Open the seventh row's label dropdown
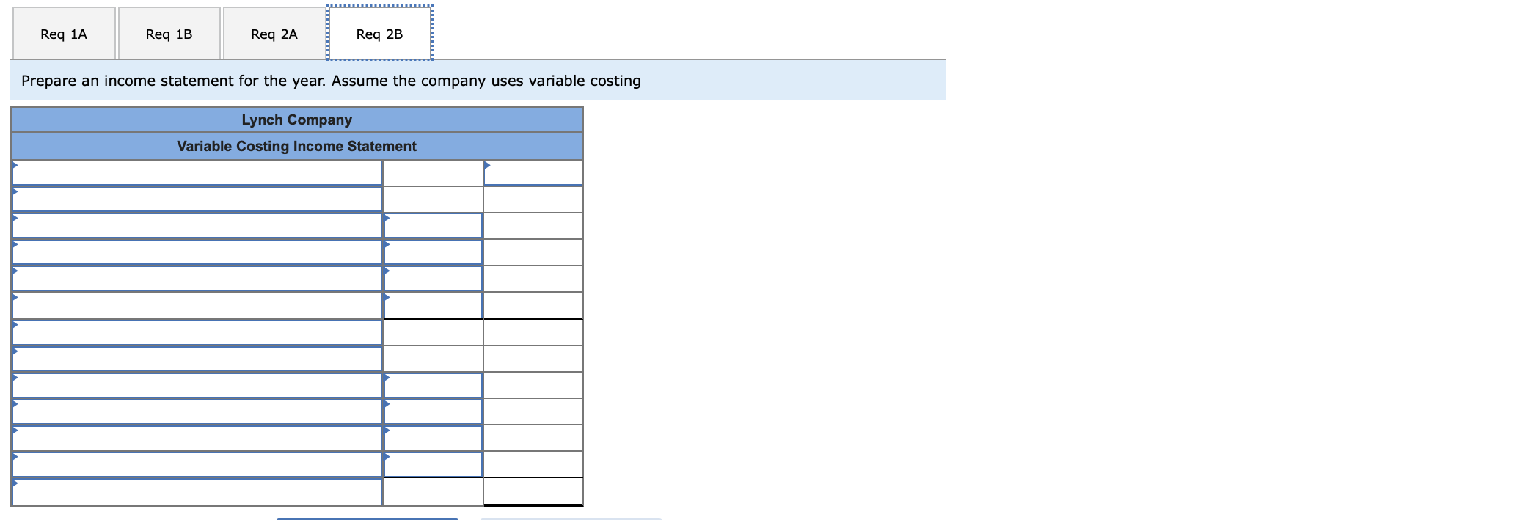Viewport: 1520px width, 520px height. (197, 332)
